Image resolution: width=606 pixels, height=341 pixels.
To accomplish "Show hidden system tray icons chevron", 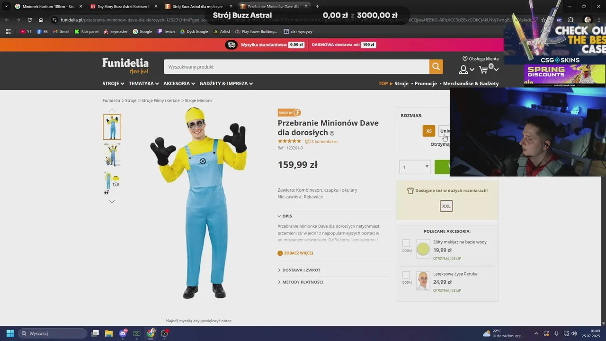I will click(x=535, y=333).
